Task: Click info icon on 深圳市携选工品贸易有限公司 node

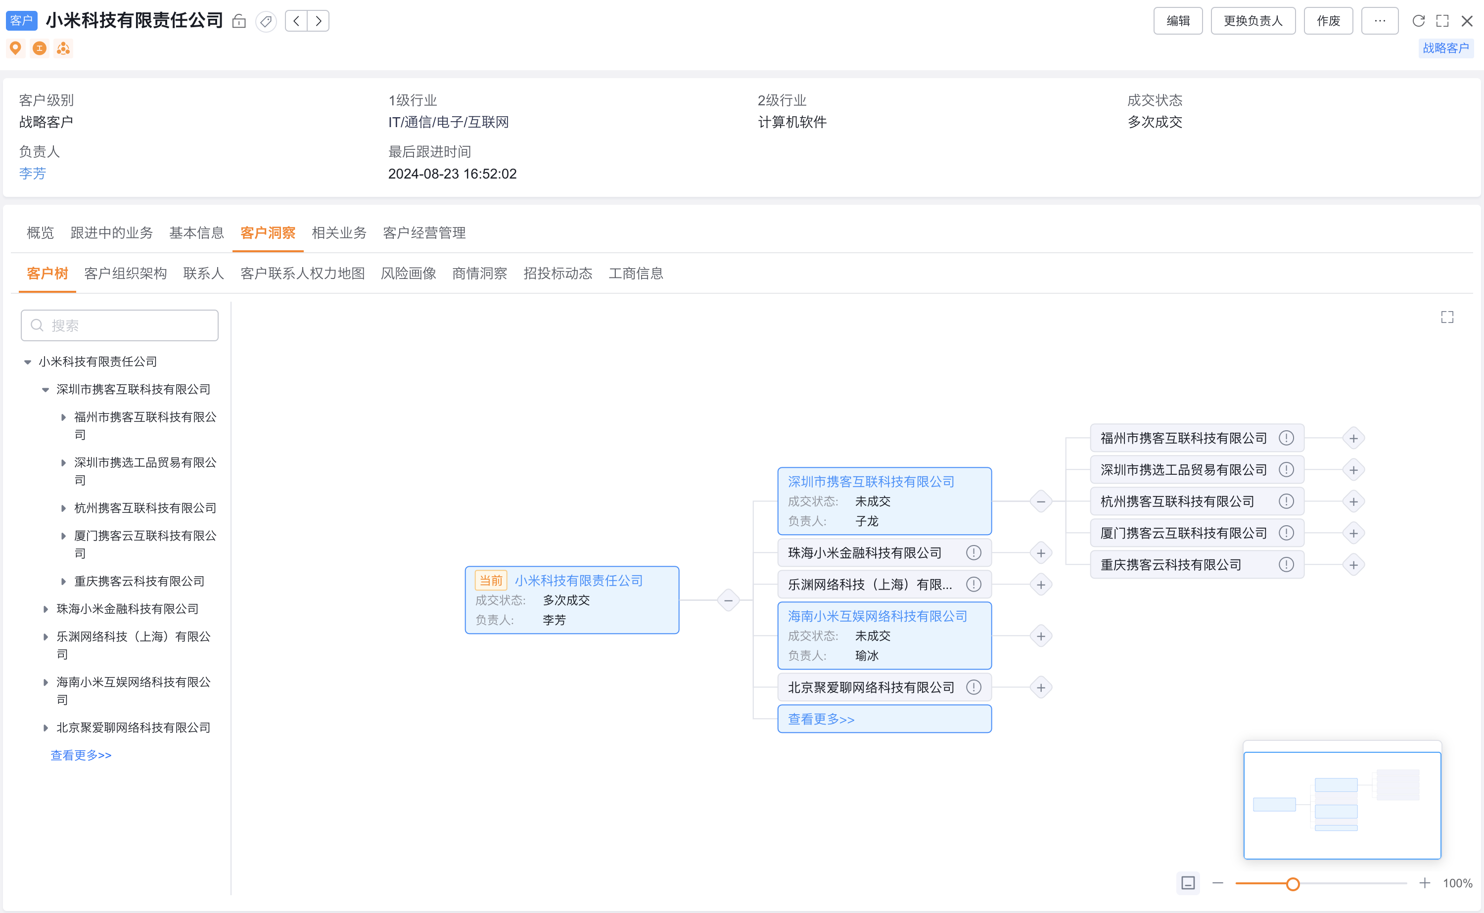Action: pos(1286,470)
